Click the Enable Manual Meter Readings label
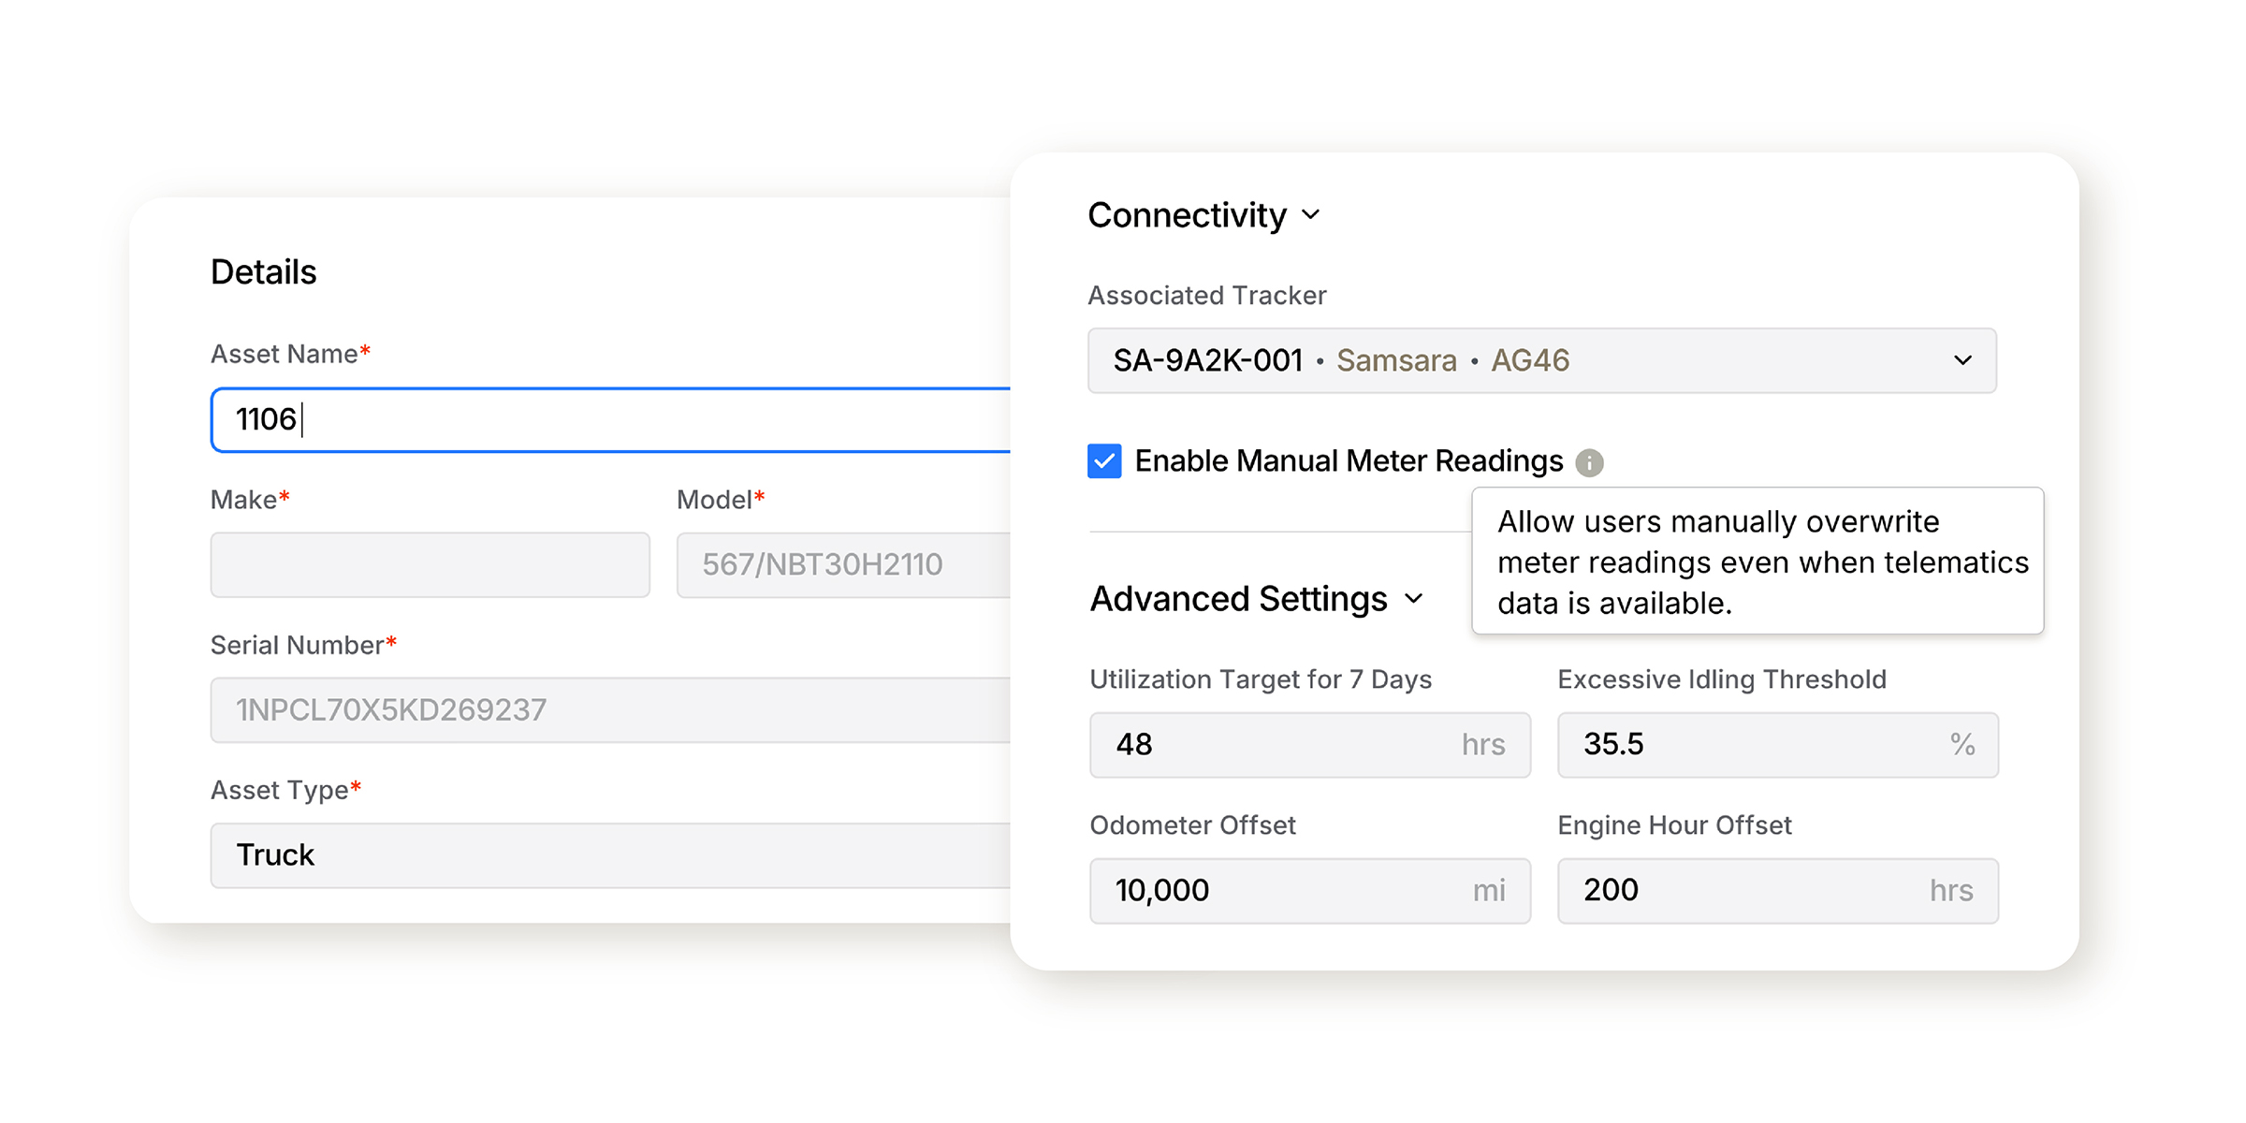 (1349, 461)
